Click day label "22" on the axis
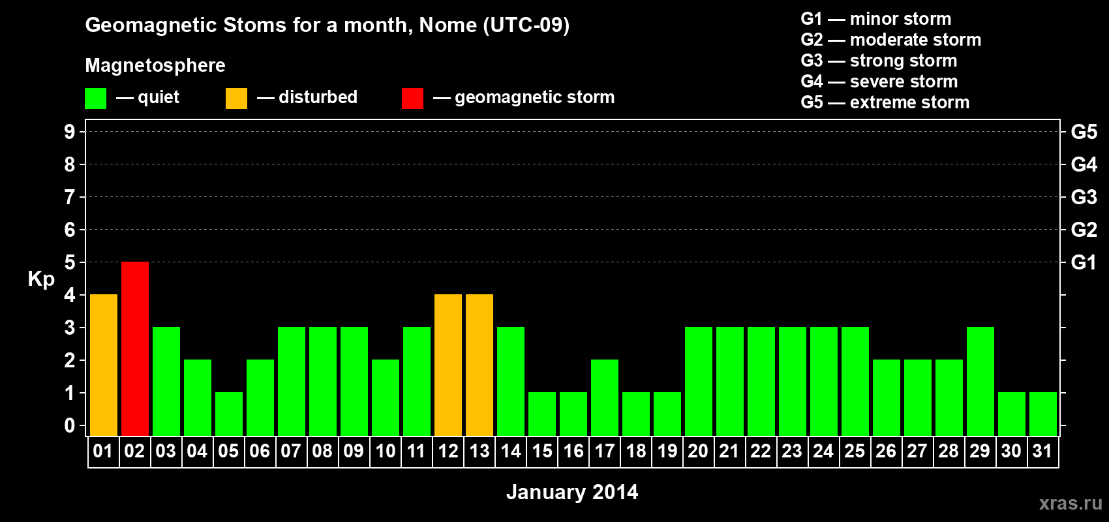 761,451
